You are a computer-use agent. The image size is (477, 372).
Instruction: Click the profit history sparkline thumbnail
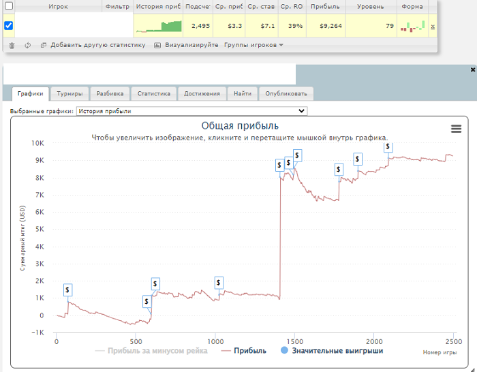(159, 26)
